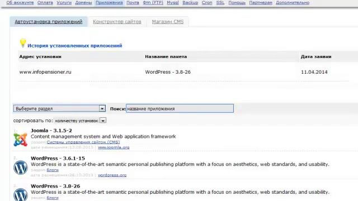Open the wordpress.org link
Screen dimensions: 358x201
(112, 175)
